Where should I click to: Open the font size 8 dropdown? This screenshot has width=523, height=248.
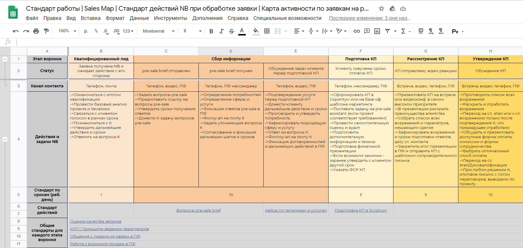point(192,31)
